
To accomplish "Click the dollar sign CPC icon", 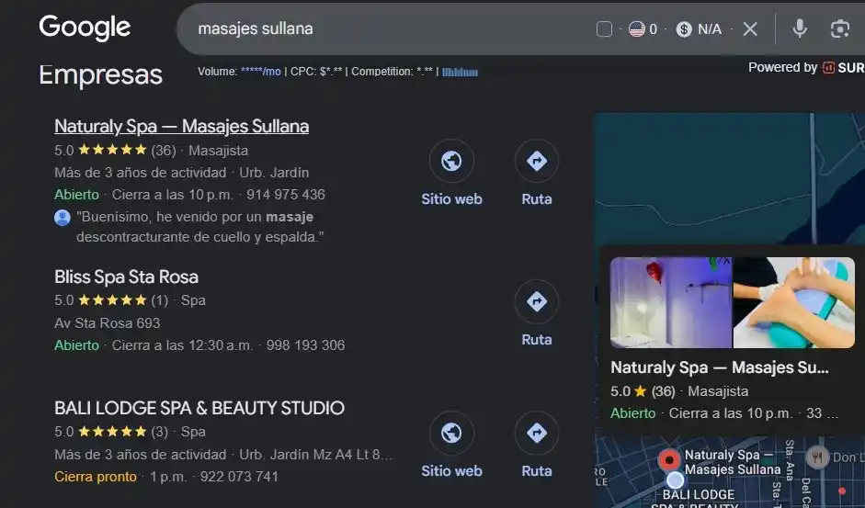I will coord(684,28).
